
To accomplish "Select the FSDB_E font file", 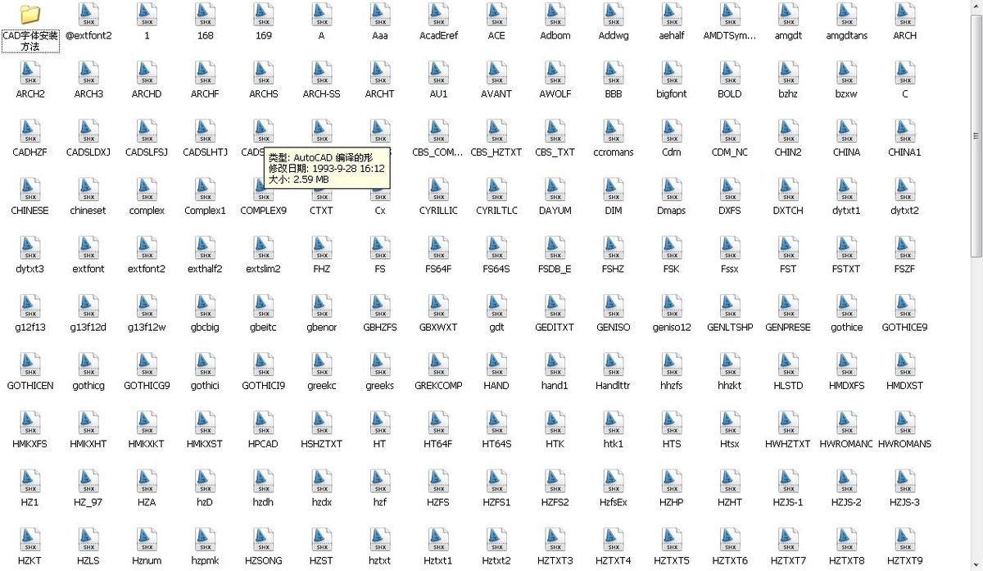I will 555,248.
